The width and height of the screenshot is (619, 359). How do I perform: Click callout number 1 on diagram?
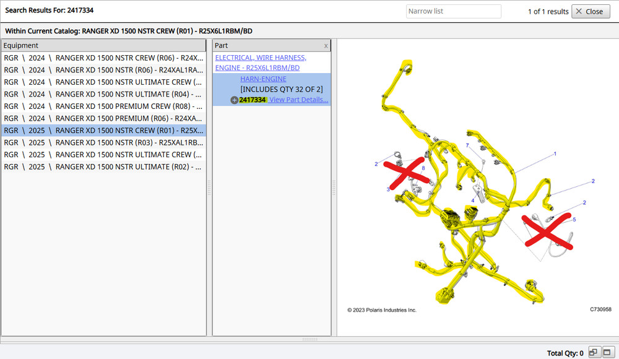point(555,154)
